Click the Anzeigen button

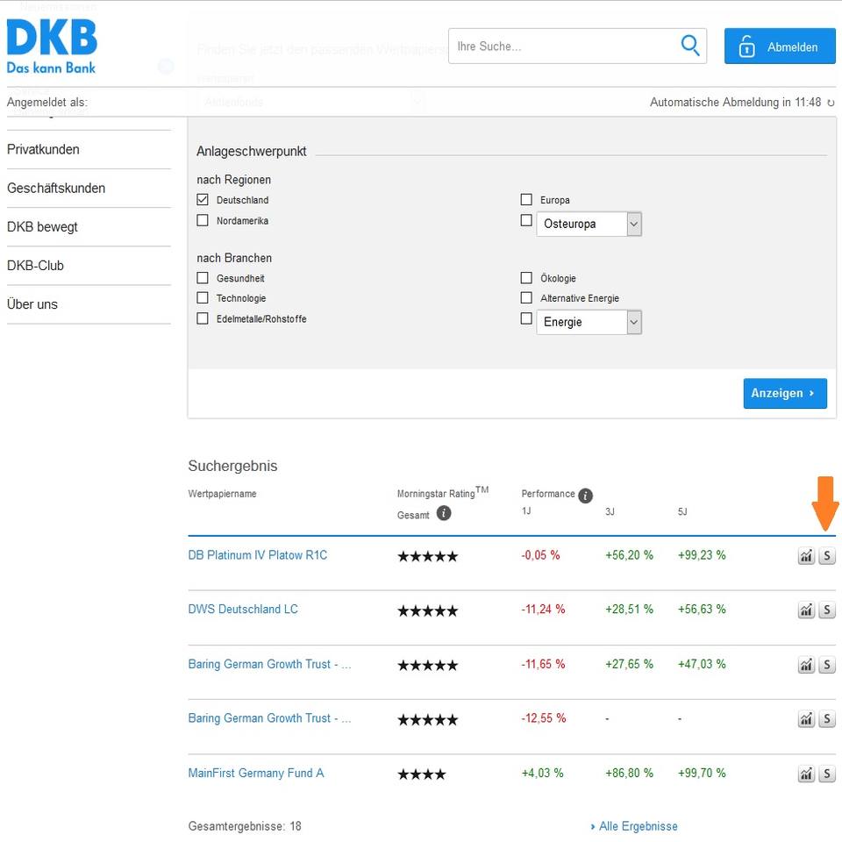784,393
